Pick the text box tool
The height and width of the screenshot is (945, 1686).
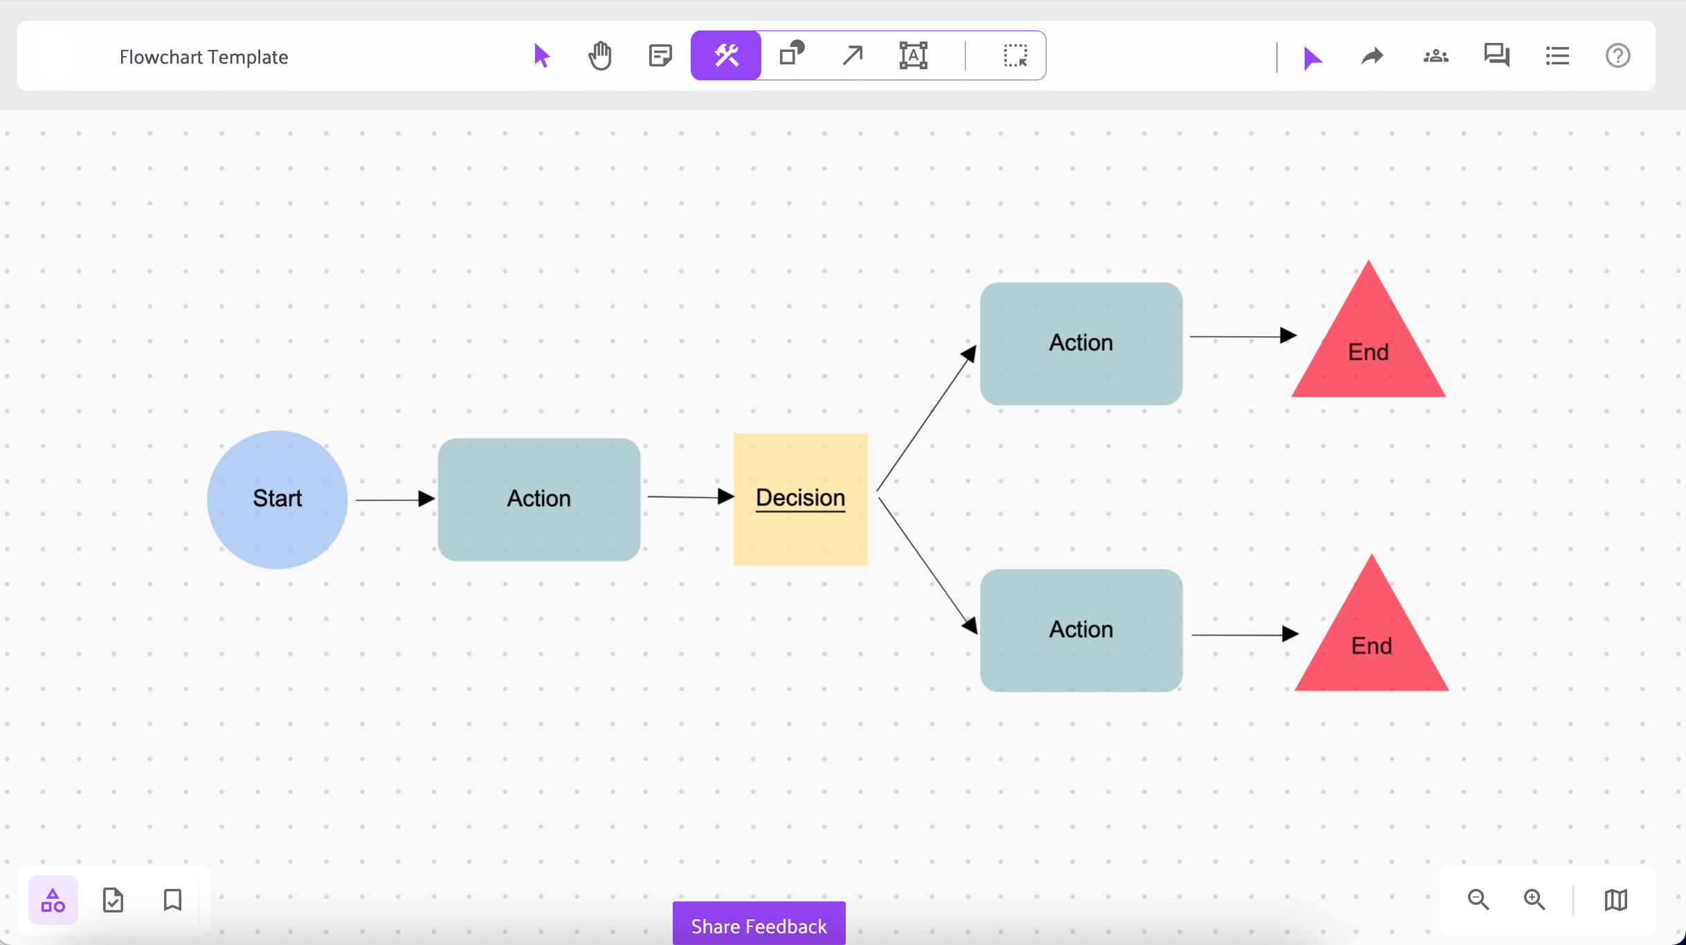pyautogui.click(x=913, y=55)
